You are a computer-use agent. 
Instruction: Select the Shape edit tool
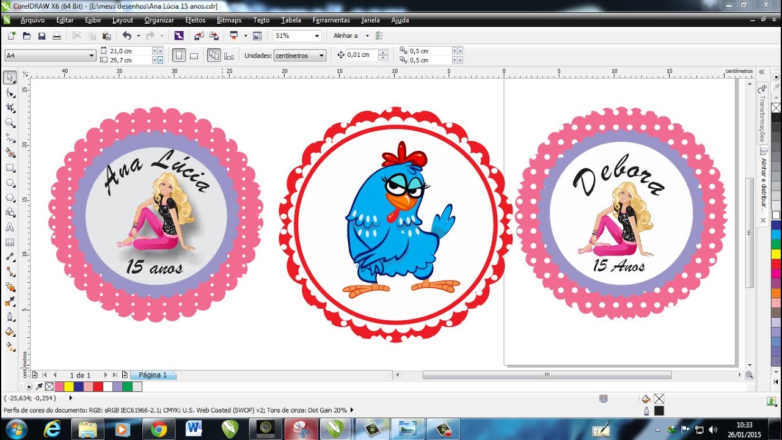10,93
